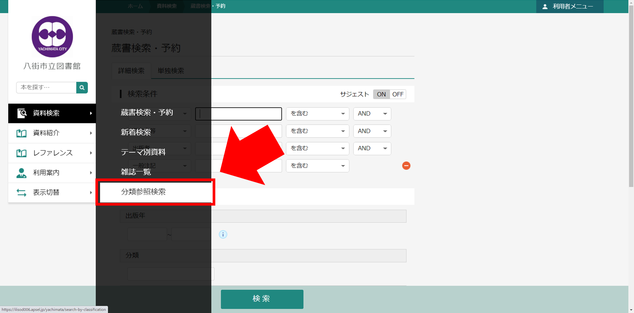This screenshot has width=634, height=313.
Task: Remove search row with red minus icon
Action: (x=406, y=166)
